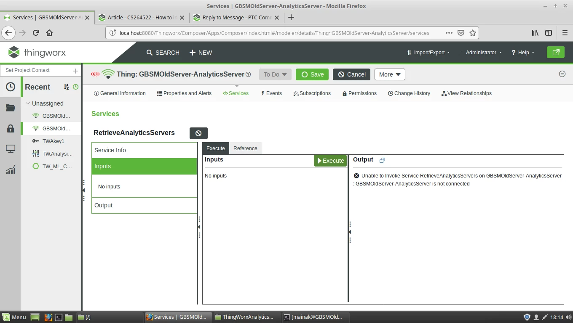
Task: Click the green open-in-new-window button
Action: (x=556, y=52)
